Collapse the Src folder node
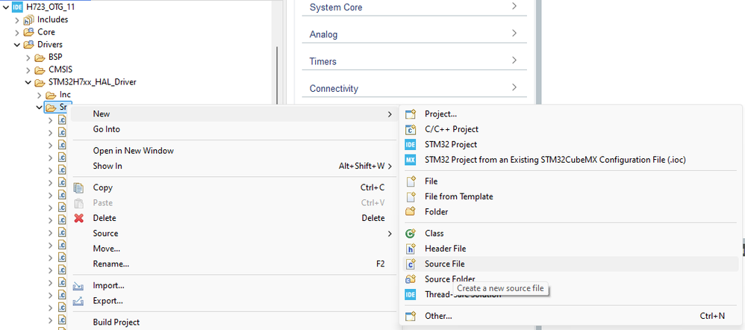The width and height of the screenshot is (745, 330). click(40, 108)
